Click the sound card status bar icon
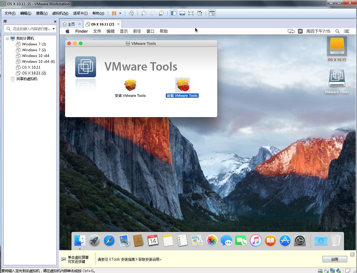Viewport: 357px width, 273px height. click(x=339, y=271)
